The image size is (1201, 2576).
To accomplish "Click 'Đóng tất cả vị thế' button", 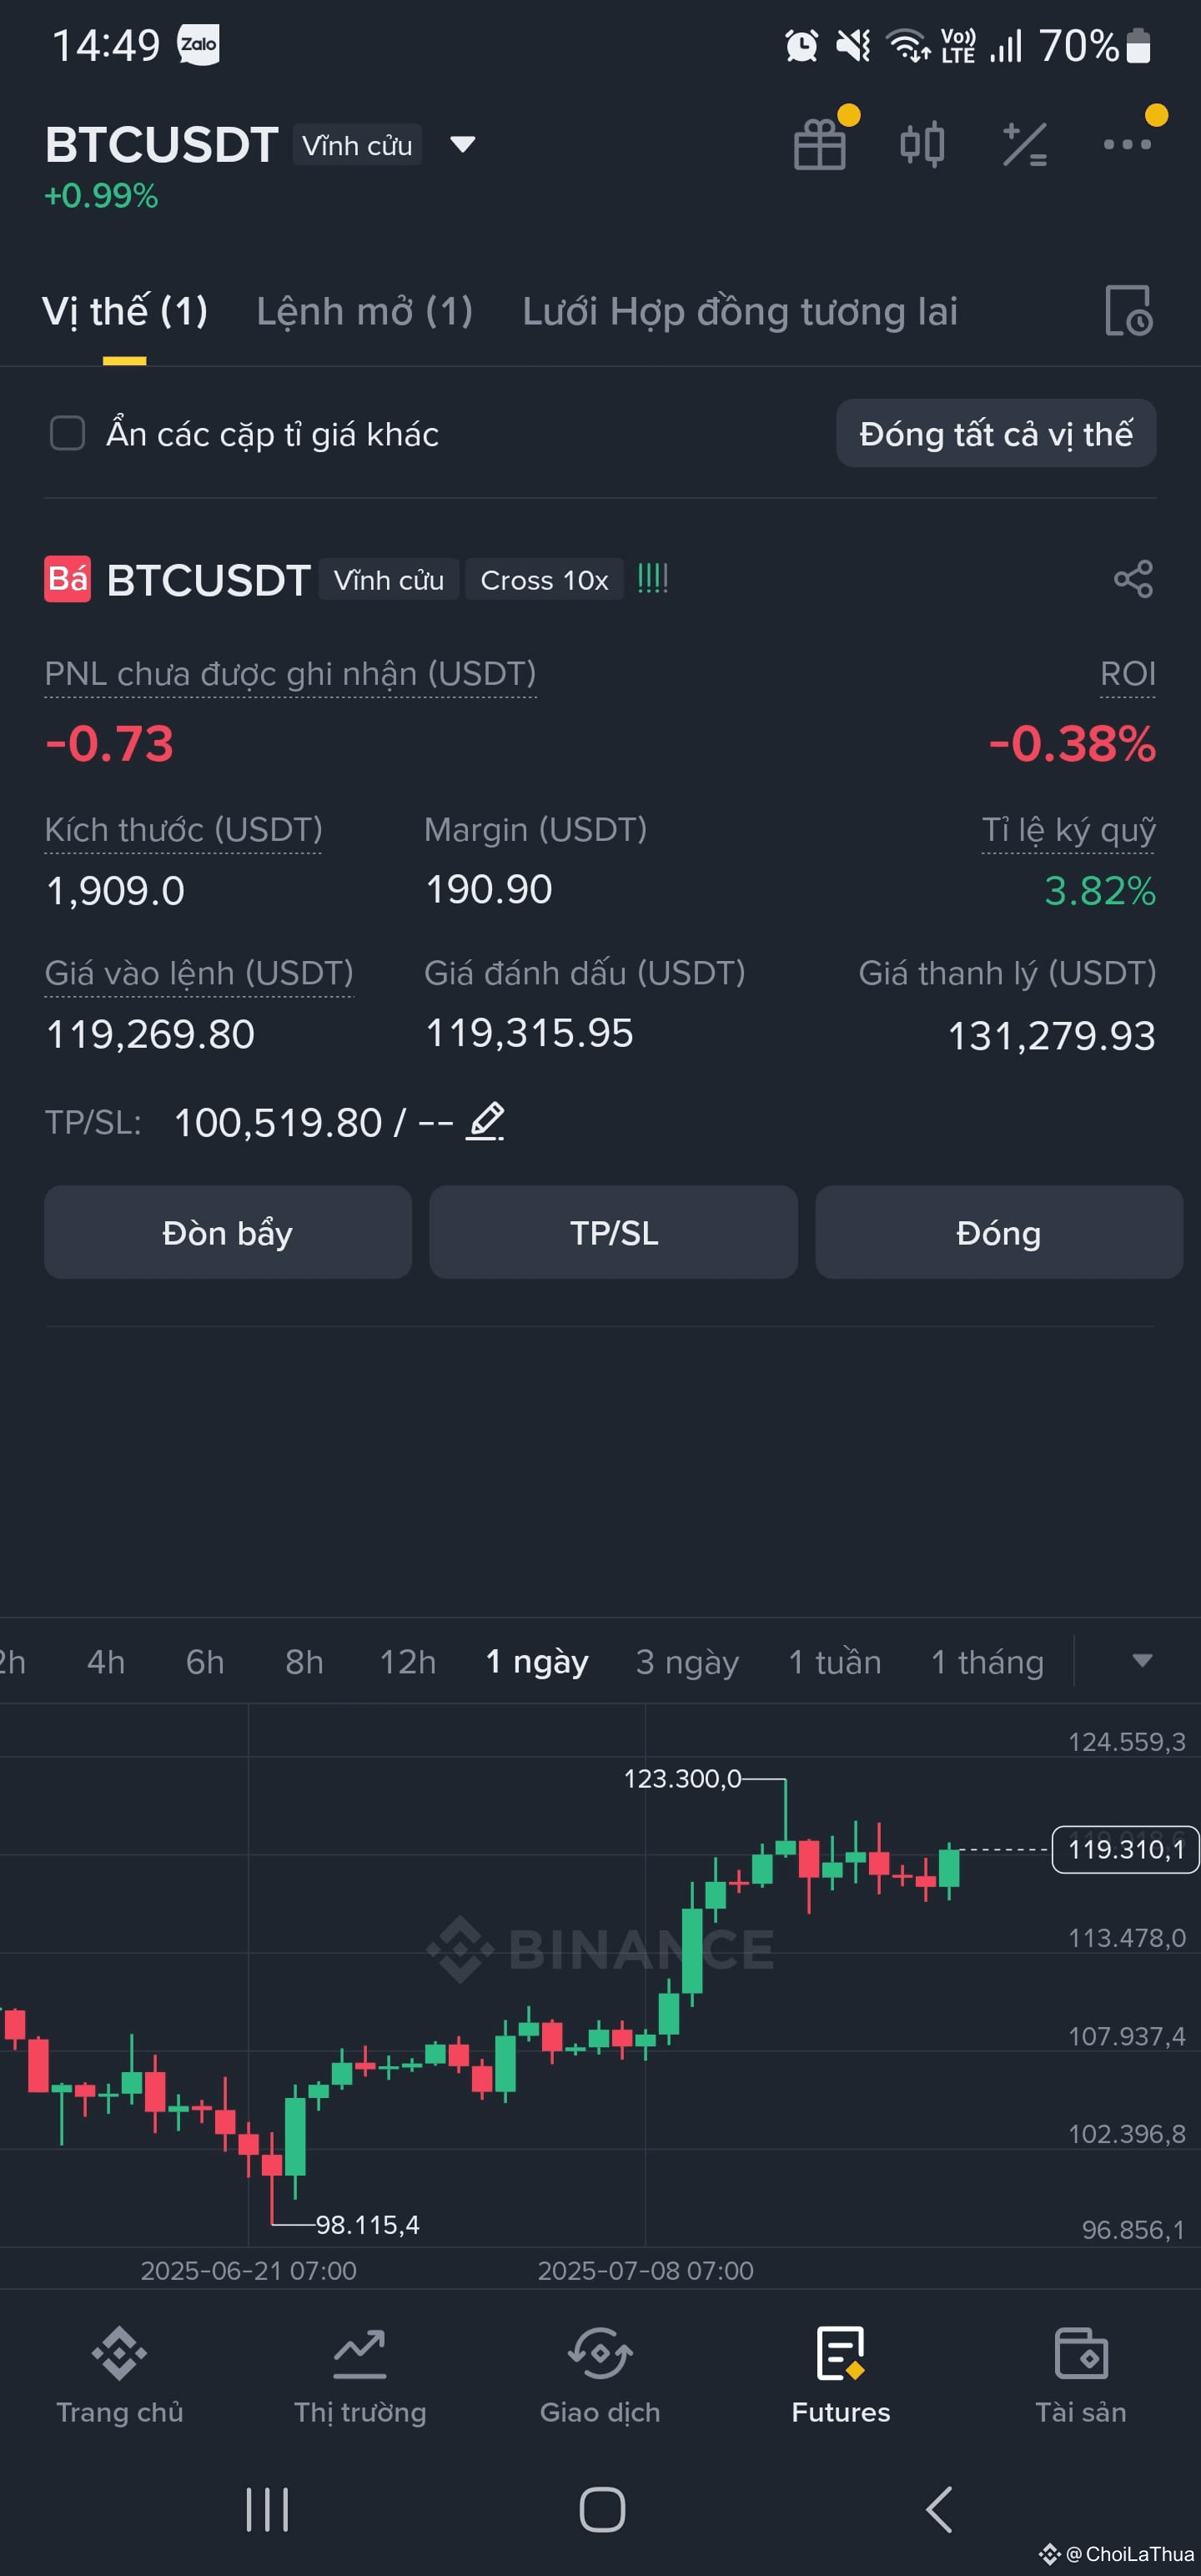I will click(996, 433).
